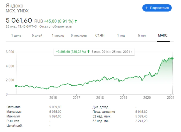Select the 5 дней tab

pos(37,35)
